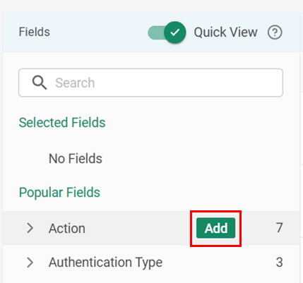Viewport: 303px width, 283px height.
Task: Expand the Action field chevron
Action: [x=30, y=228]
